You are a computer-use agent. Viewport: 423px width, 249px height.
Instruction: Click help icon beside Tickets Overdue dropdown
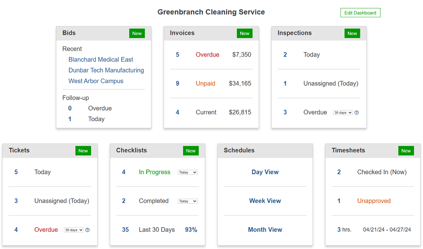point(88,230)
